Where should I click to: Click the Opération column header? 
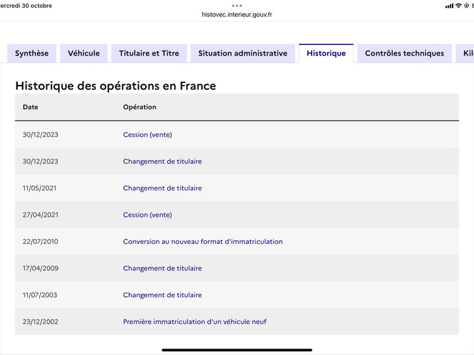[140, 107]
